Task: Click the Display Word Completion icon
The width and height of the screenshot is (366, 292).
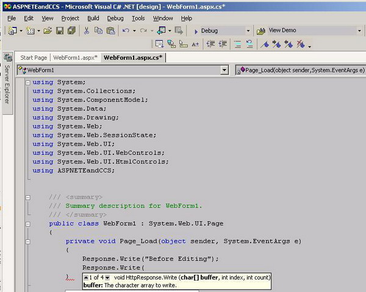Action: [x=195, y=44]
